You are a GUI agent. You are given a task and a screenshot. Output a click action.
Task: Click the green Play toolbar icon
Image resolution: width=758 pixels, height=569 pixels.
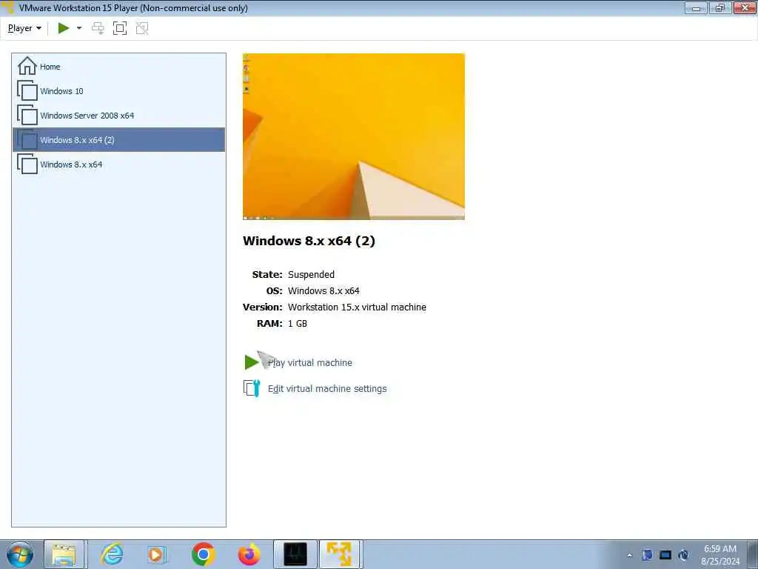(x=64, y=28)
